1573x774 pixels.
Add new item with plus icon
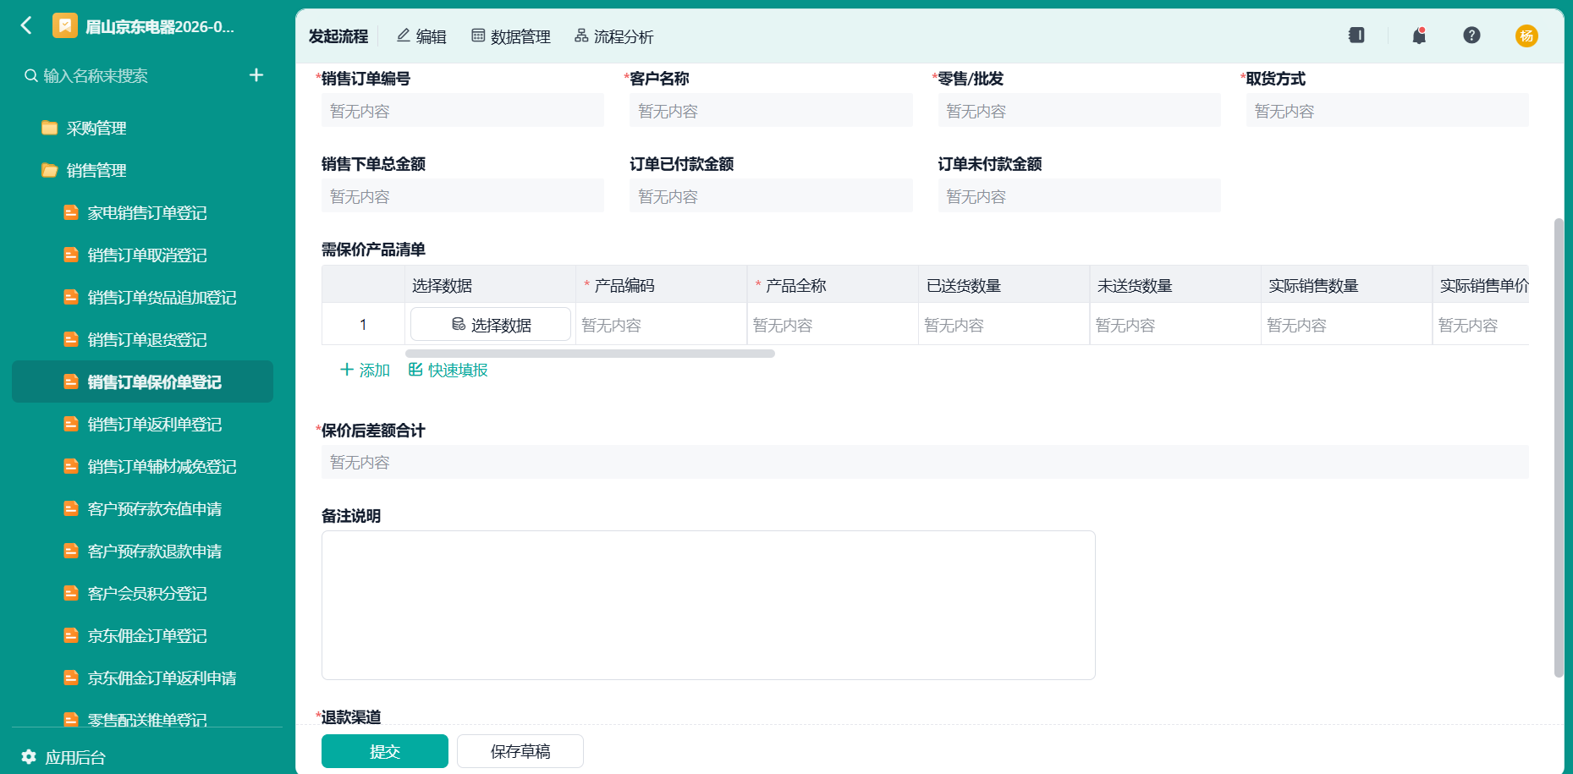(x=256, y=75)
